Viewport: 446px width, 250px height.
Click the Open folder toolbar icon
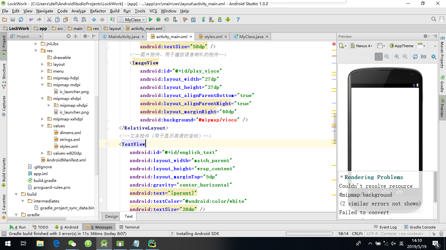[5, 20]
